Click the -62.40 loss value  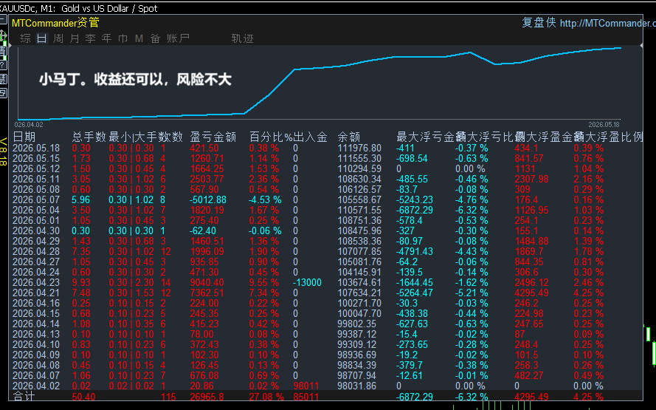[203, 230]
